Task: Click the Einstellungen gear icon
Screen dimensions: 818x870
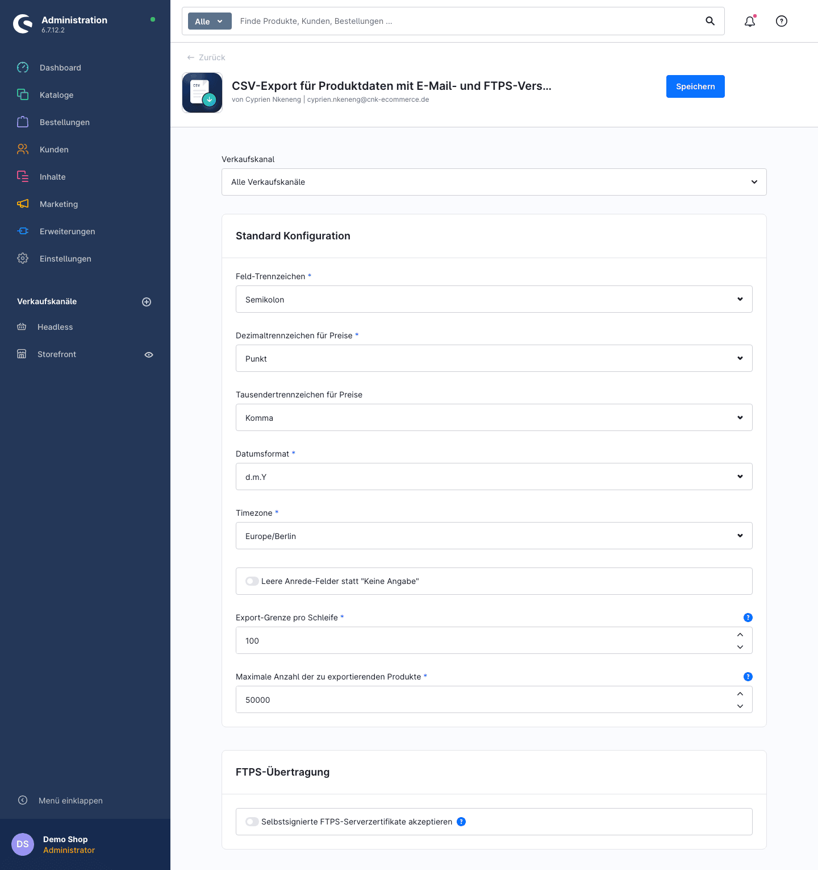Action: [x=23, y=259]
